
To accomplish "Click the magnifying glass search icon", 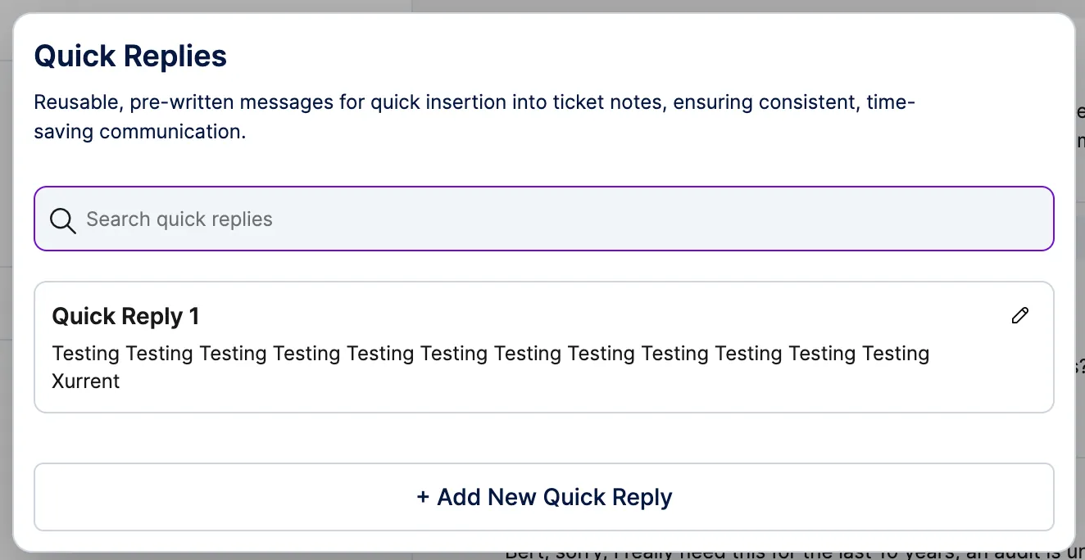I will coord(62,219).
